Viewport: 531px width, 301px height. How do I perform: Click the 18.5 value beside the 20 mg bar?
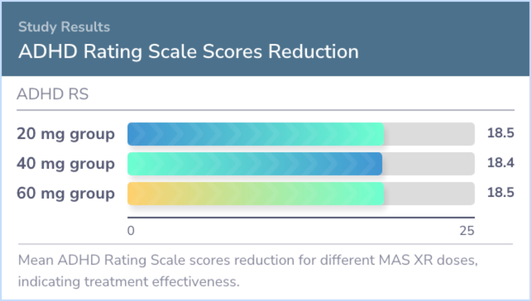pyautogui.click(x=501, y=134)
